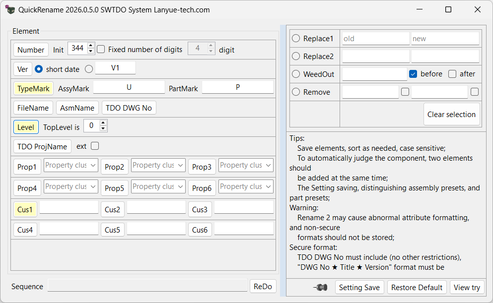Click the Clear selection button
Viewport: 493px width, 303px height.
point(451,114)
